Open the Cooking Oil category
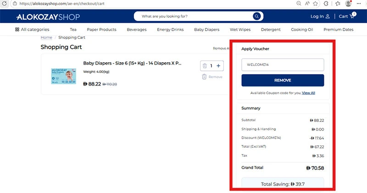 [302, 29]
